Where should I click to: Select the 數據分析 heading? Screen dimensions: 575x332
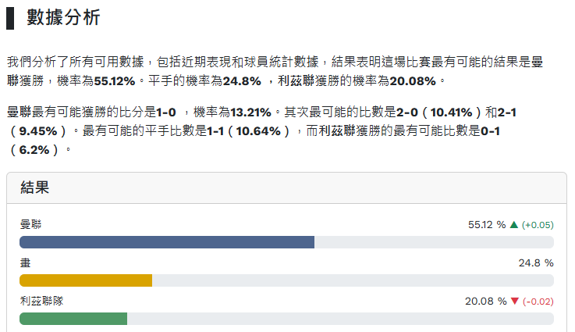[63, 18]
